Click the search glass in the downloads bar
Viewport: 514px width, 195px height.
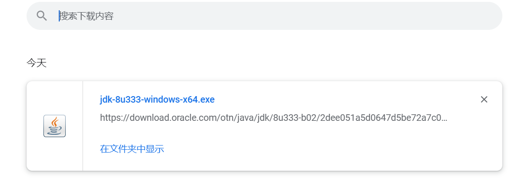pyautogui.click(x=42, y=16)
